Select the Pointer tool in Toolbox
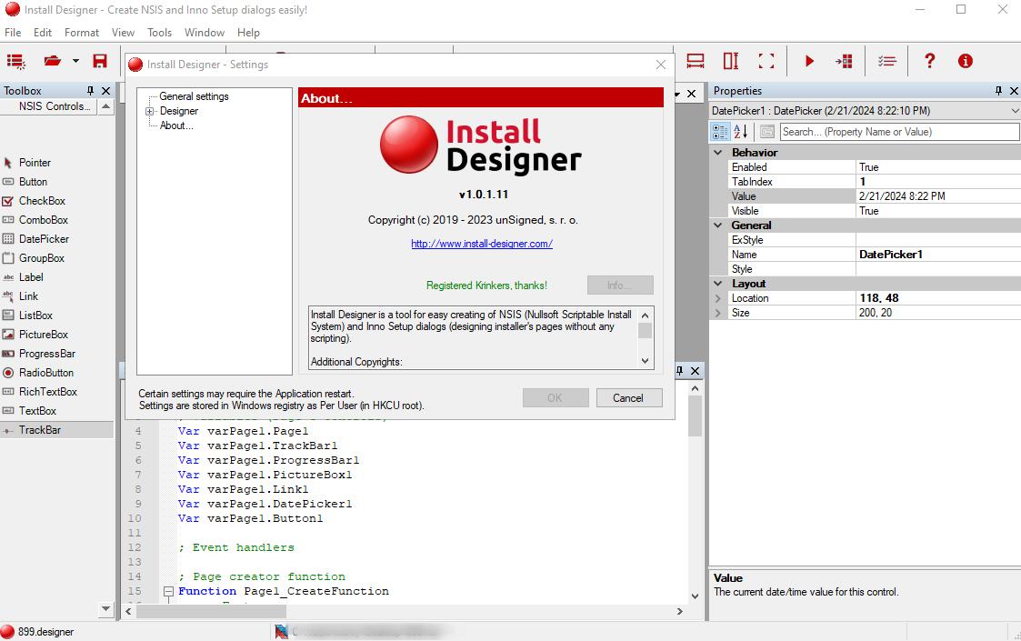1021x641 pixels. click(35, 163)
